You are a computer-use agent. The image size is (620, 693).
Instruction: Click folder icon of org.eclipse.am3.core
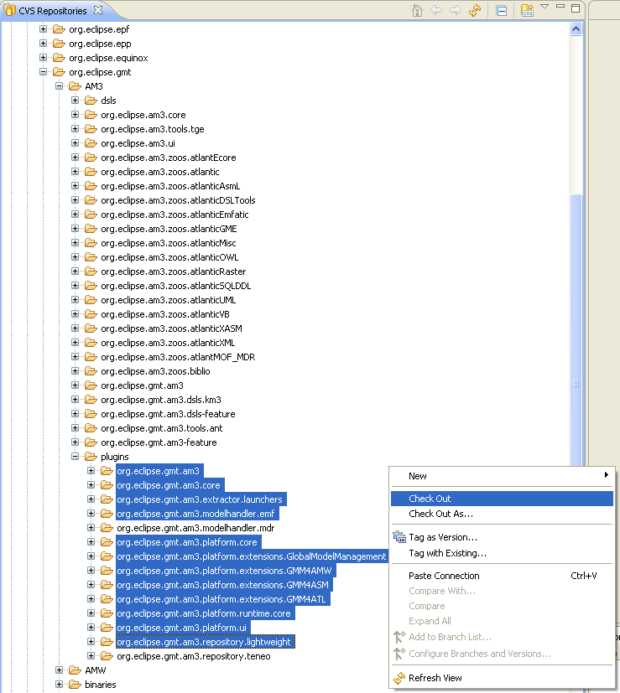click(91, 115)
